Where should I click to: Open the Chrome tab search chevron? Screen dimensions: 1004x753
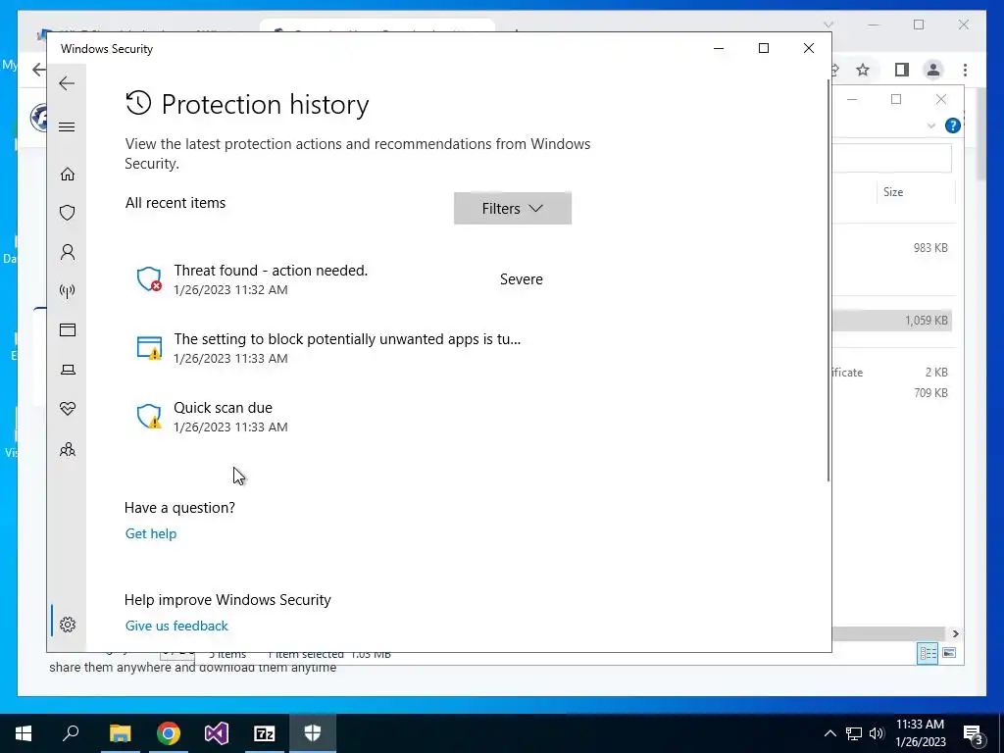828,25
